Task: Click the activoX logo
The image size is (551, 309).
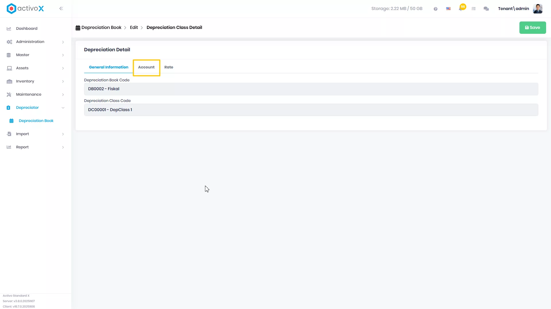Action: pos(25,9)
